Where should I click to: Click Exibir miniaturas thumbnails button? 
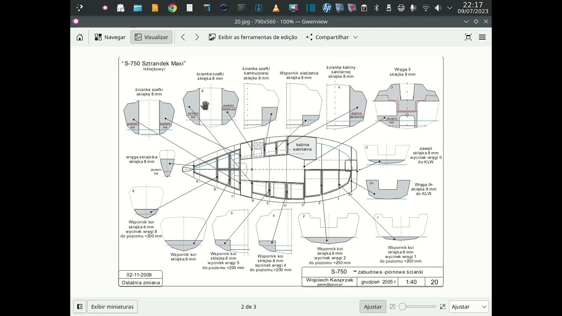click(112, 307)
